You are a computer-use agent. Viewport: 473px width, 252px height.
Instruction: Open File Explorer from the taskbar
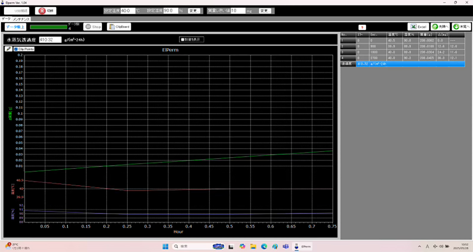(x=253, y=246)
